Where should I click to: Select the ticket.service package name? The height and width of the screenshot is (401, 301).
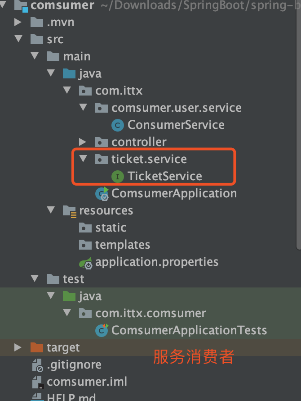149,159
